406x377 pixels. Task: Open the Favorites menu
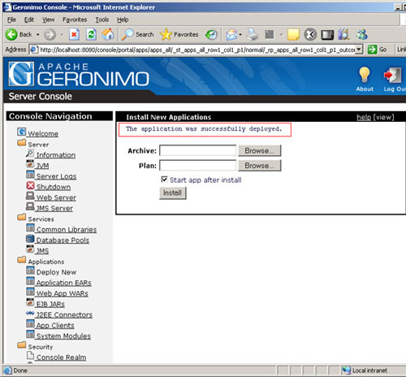[x=75, y=19]
